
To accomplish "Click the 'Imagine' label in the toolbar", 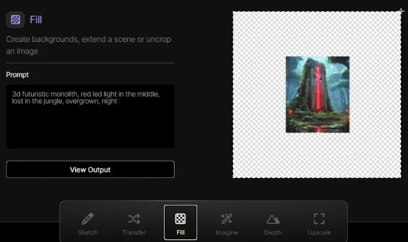I will point(227,233).
